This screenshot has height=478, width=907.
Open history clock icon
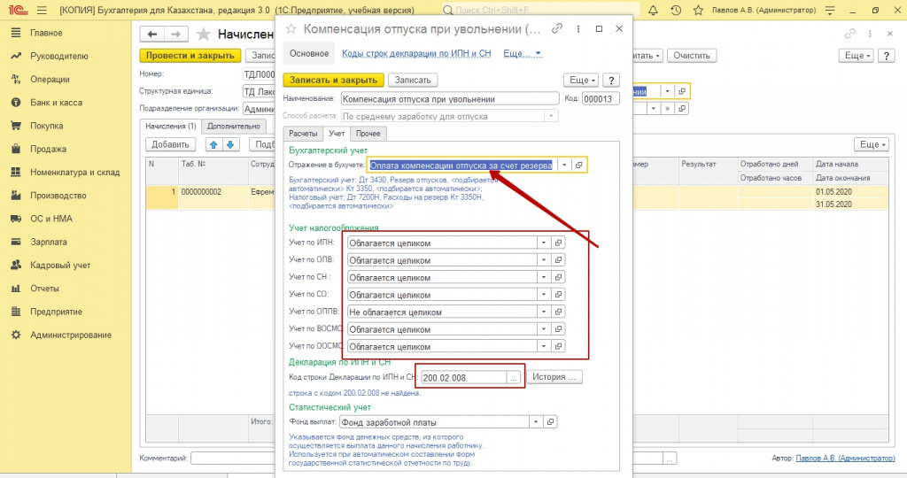676,10
